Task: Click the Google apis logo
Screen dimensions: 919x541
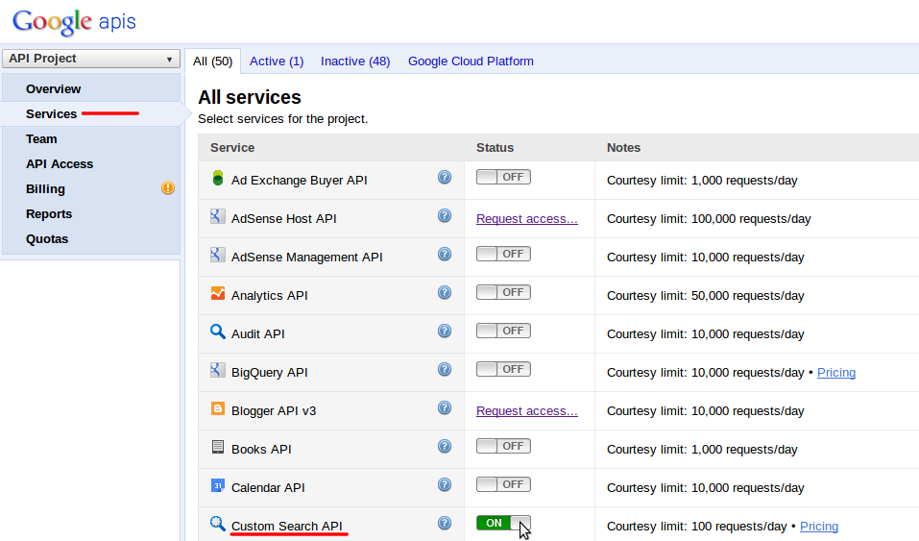Action: click(x=74, y=20)
